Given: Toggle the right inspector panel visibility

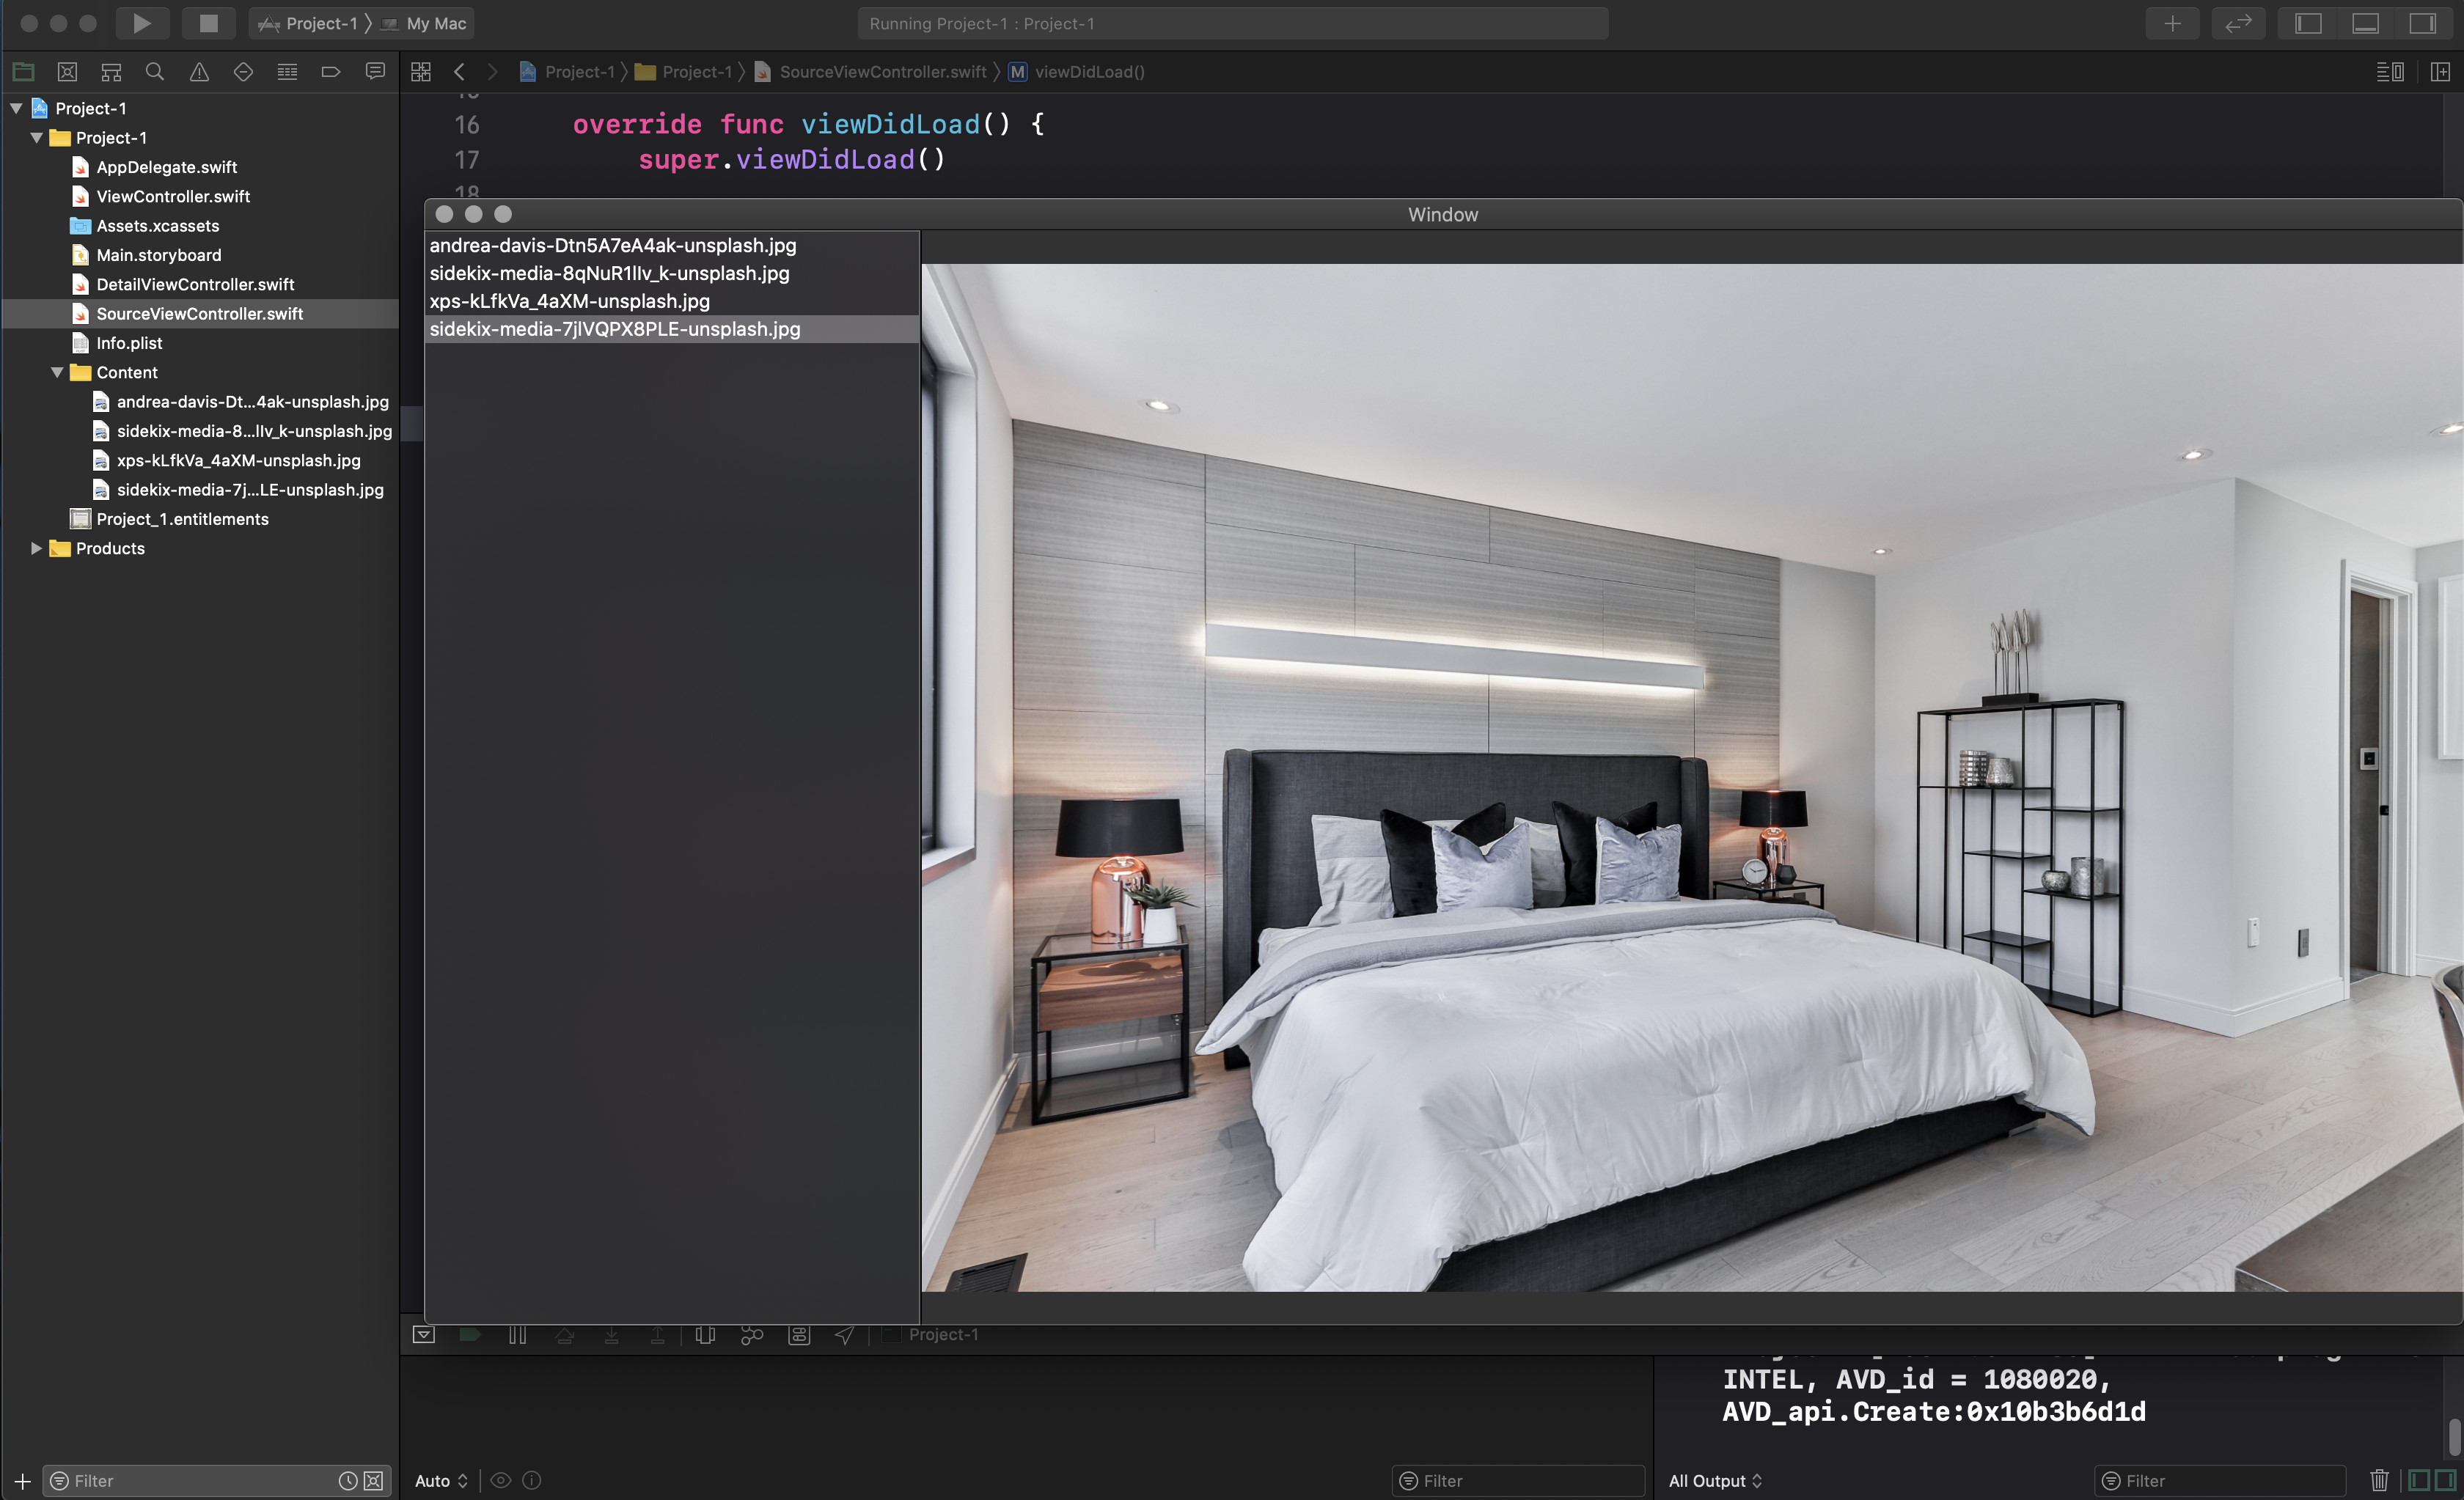Looking at the screenshot, I should tap(2422, 23).
